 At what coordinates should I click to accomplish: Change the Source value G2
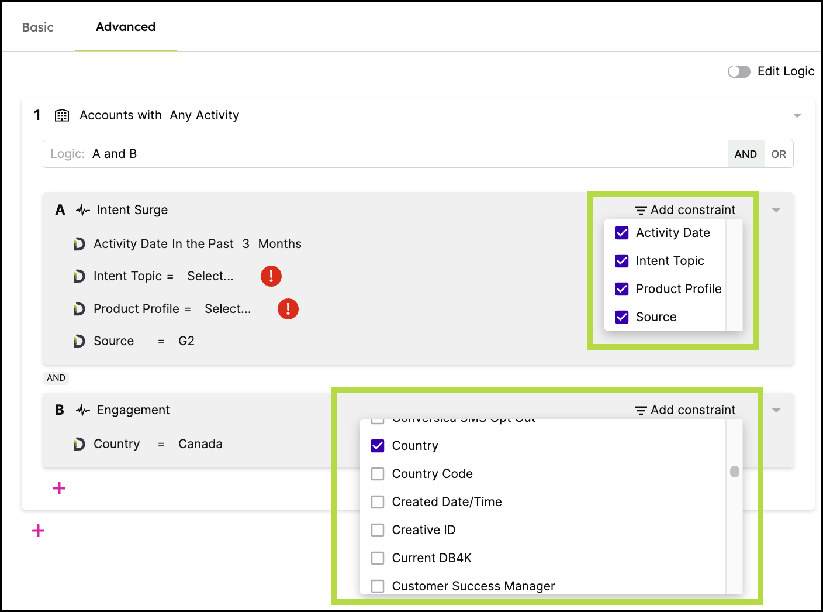[186, 341]
